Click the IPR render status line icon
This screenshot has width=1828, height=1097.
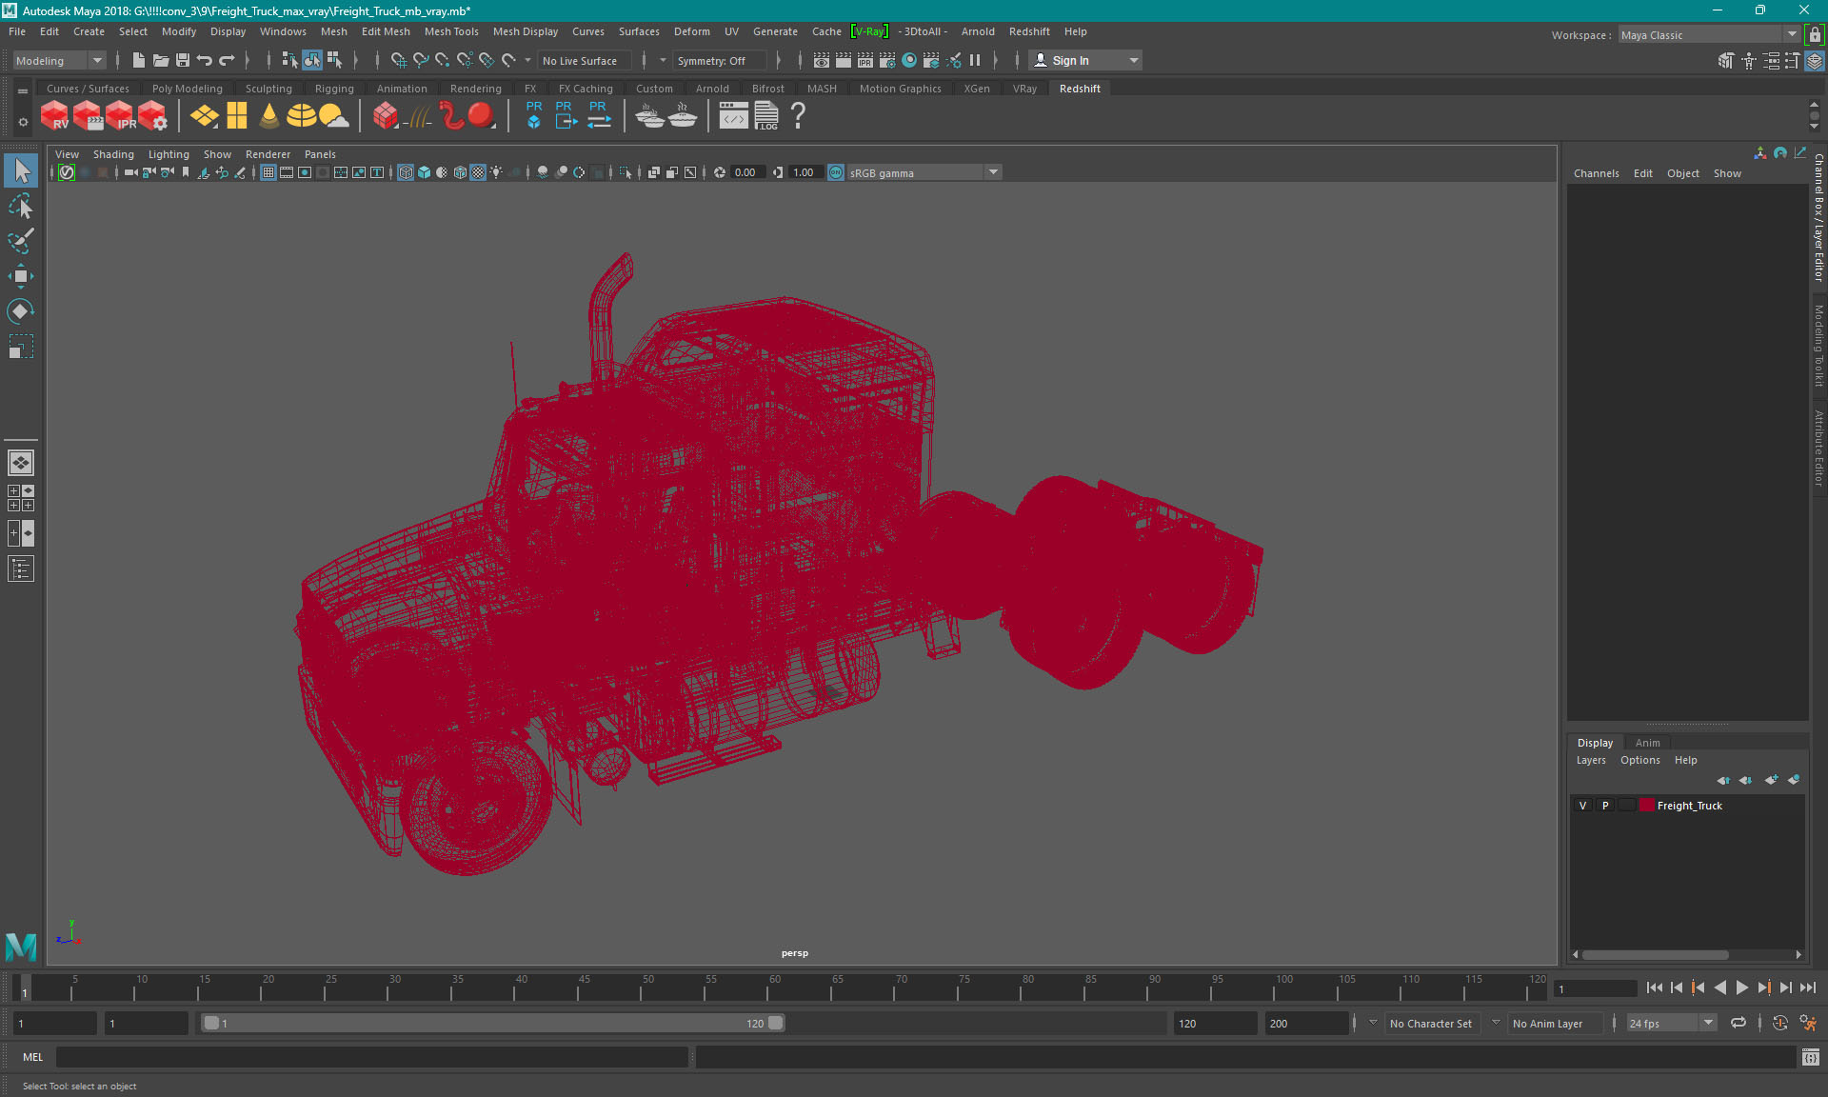tap(864, 60)
